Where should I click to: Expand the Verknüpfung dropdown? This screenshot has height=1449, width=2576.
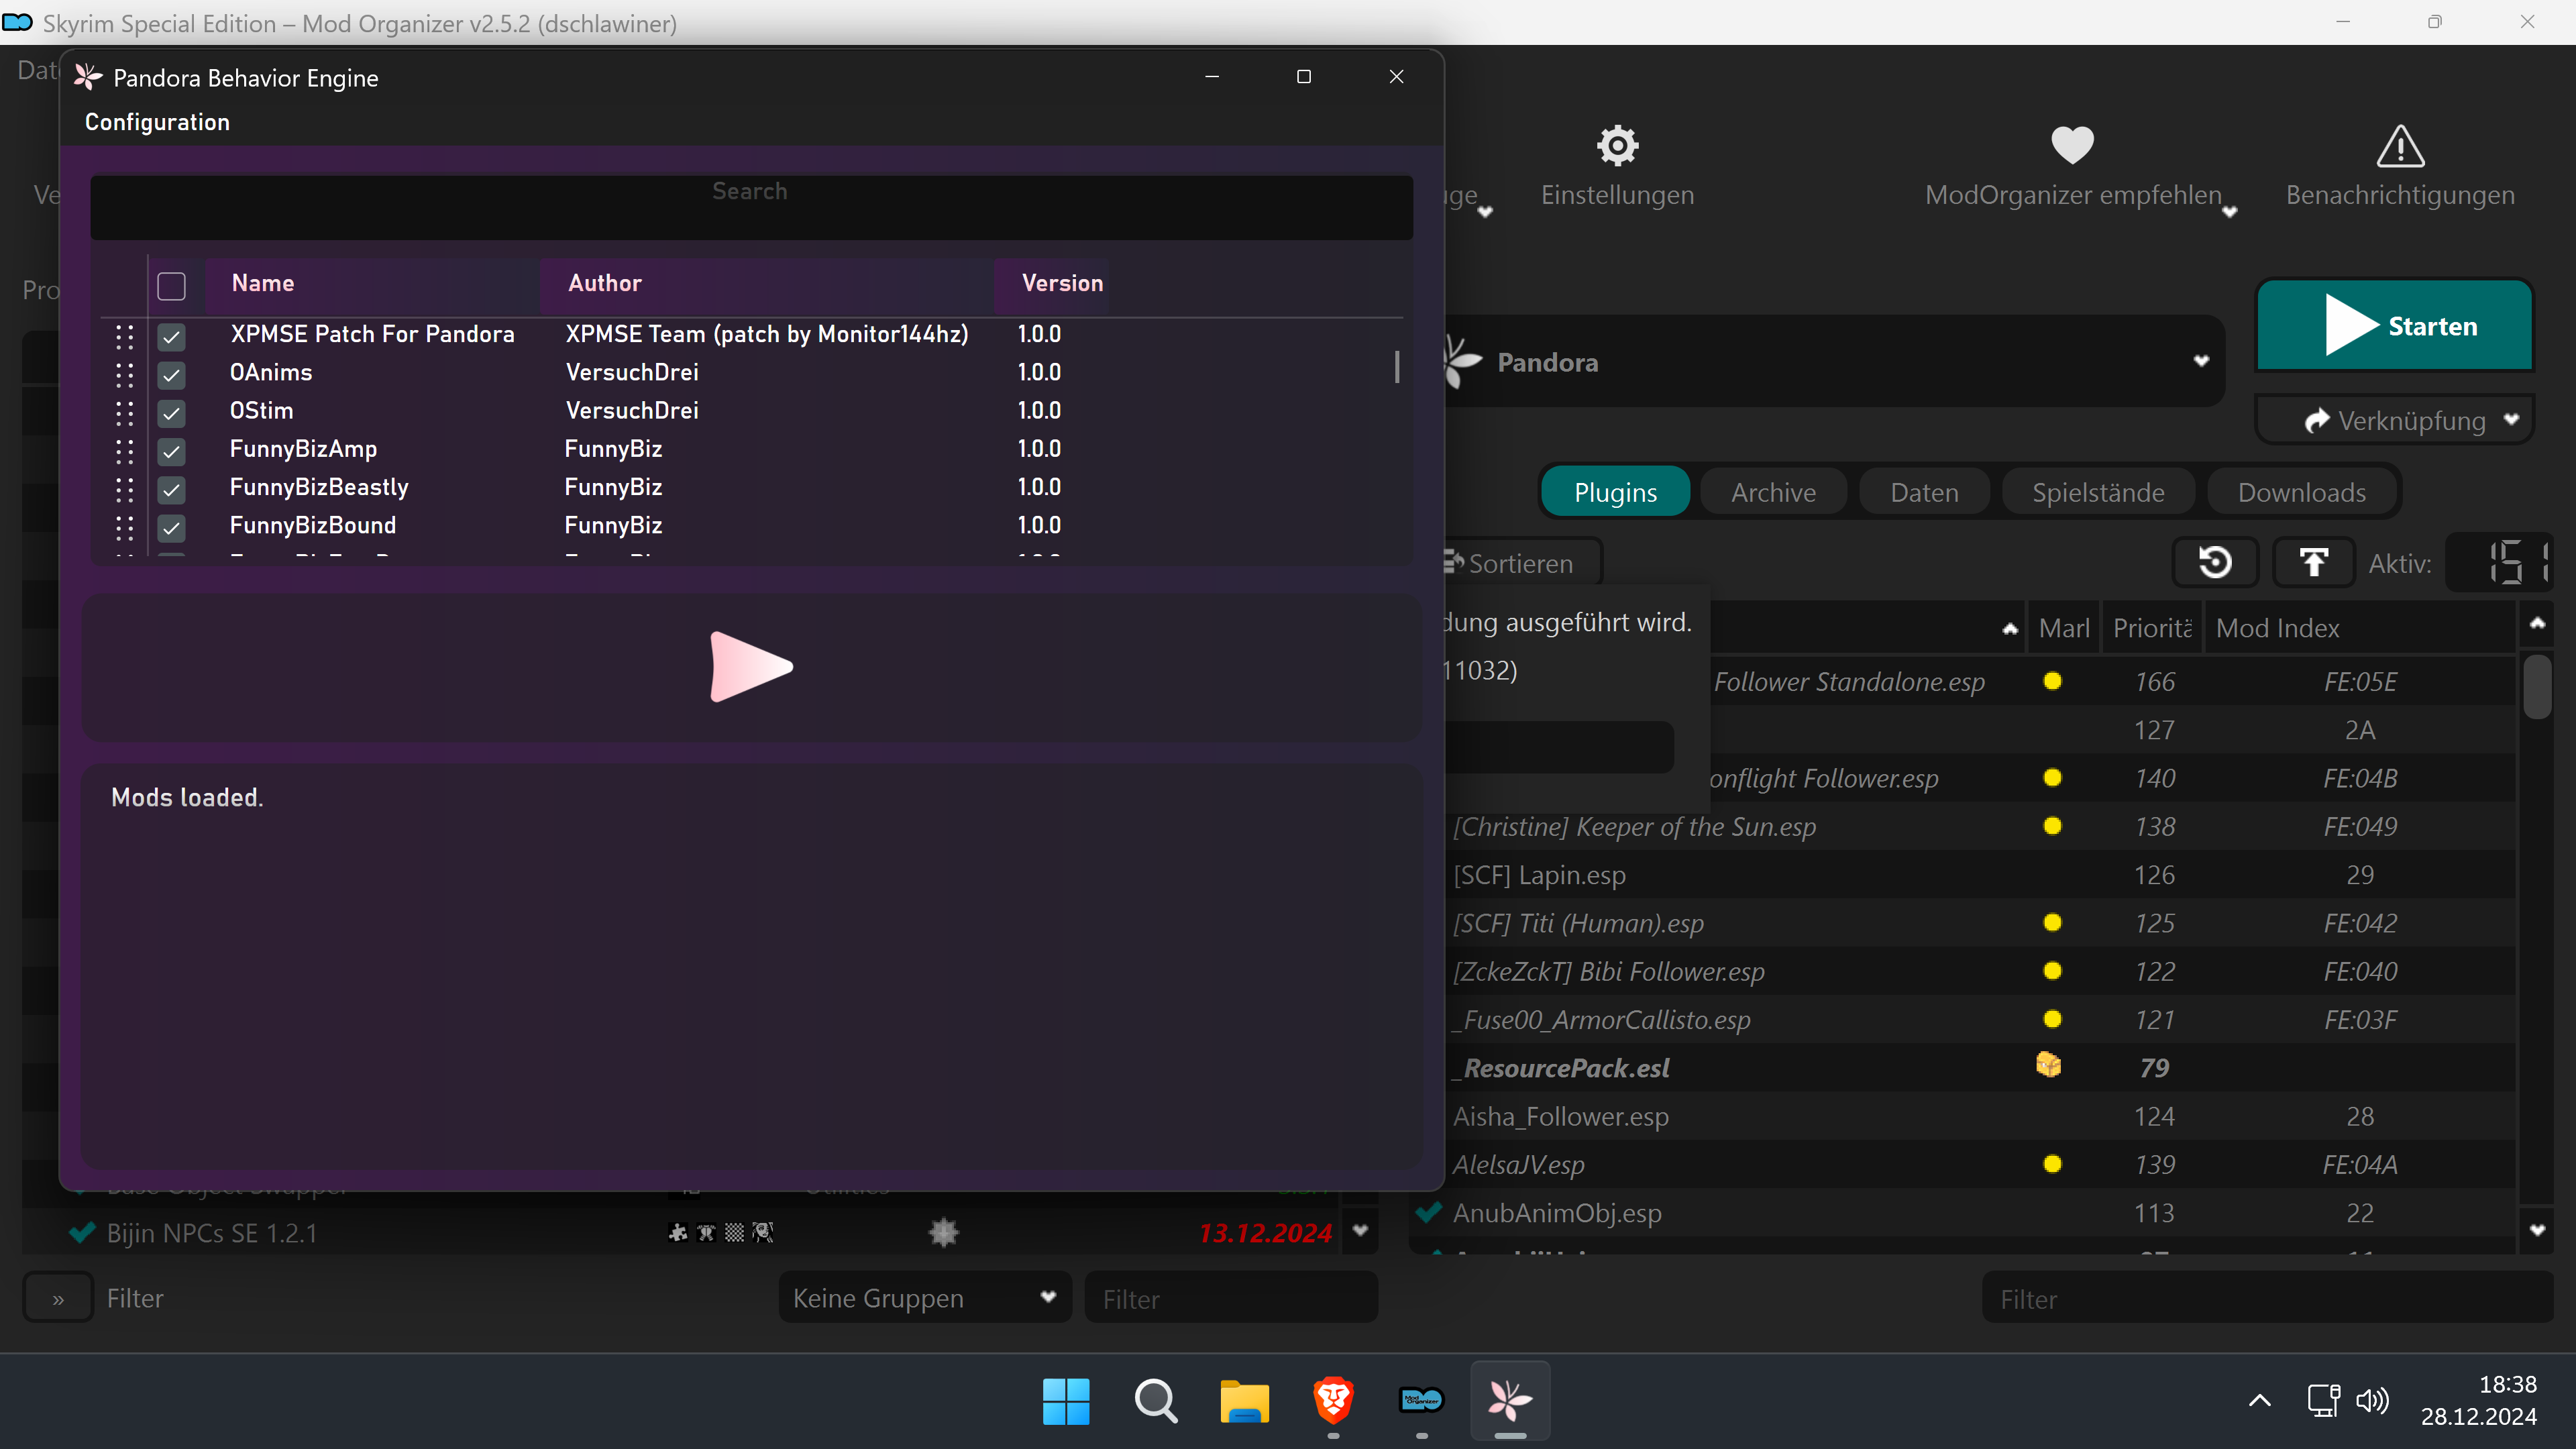tap(2510, 420)
